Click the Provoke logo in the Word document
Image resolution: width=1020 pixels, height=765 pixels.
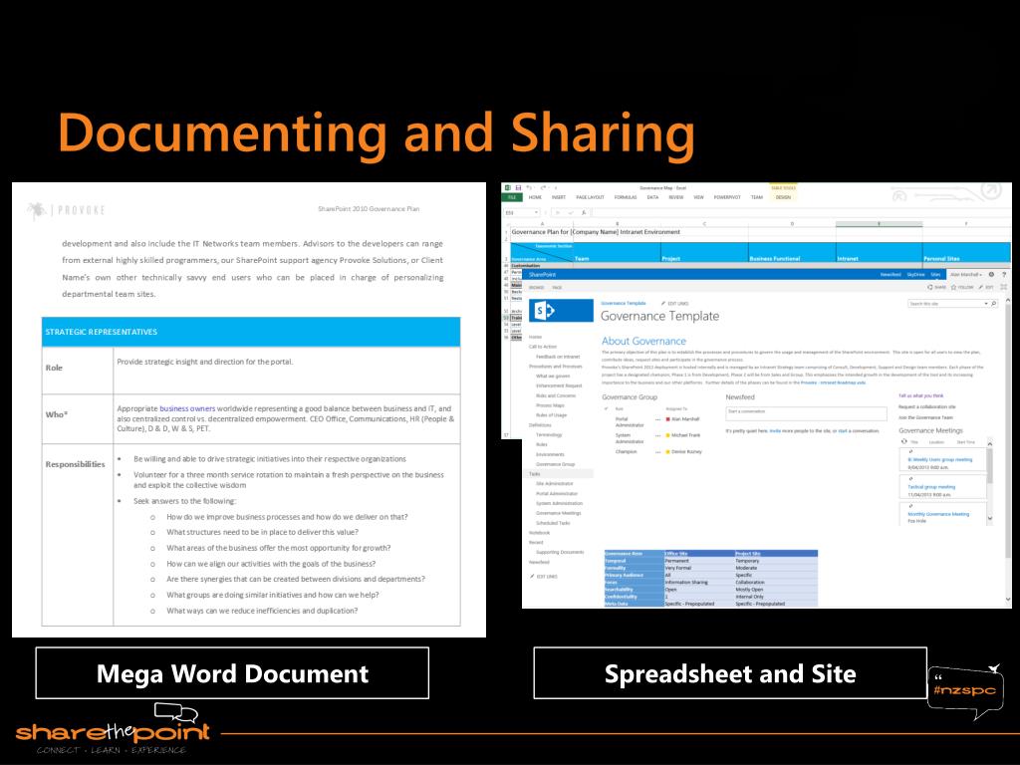[x=66, y=210]
